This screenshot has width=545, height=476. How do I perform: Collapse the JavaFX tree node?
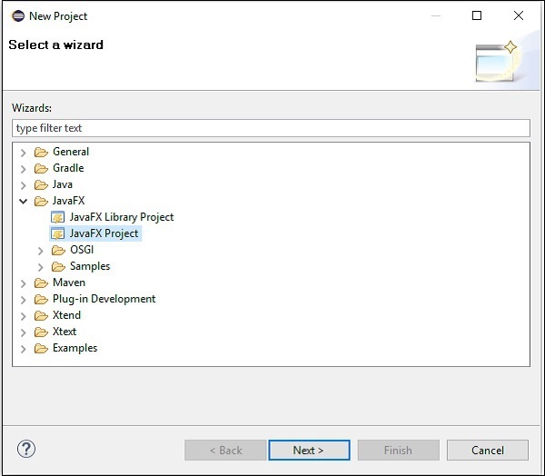pyautogui.click(x=24, y=201)
